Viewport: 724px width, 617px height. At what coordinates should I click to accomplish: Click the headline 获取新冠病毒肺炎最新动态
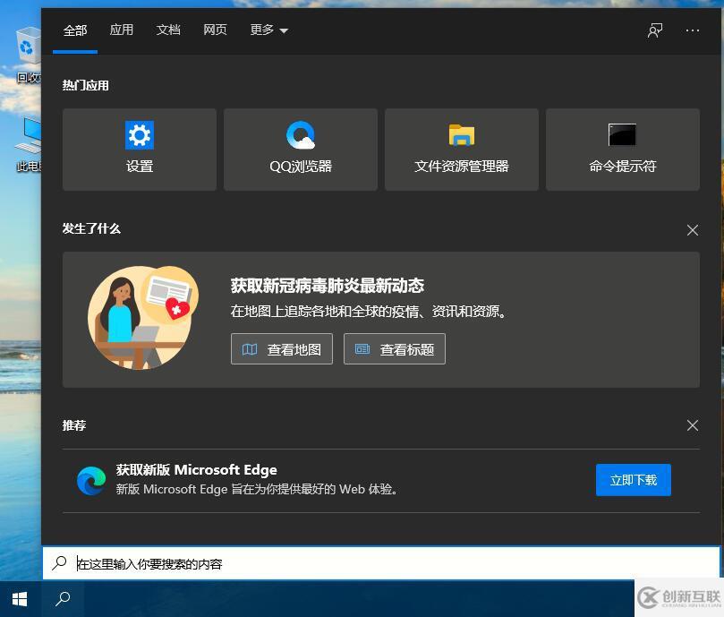tap(327, 286)
